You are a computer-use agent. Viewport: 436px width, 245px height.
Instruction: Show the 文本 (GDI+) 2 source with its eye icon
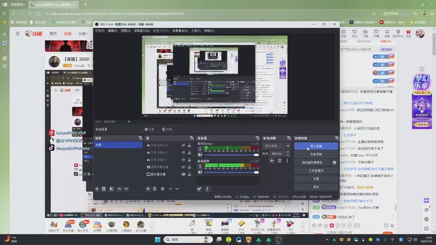[x=184, y=152]
